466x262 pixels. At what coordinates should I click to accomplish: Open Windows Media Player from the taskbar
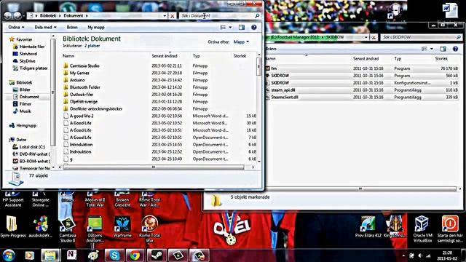pos(29,255)
